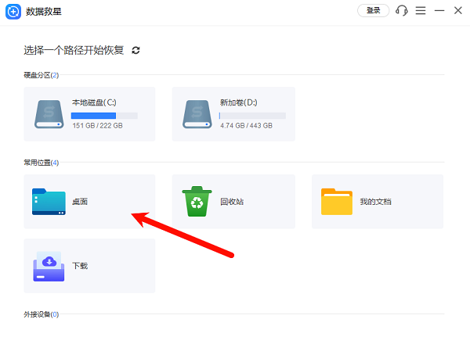Viewport: 470px width, 355px height.
Task: Click the 下载 label
Action: point(80,266)
